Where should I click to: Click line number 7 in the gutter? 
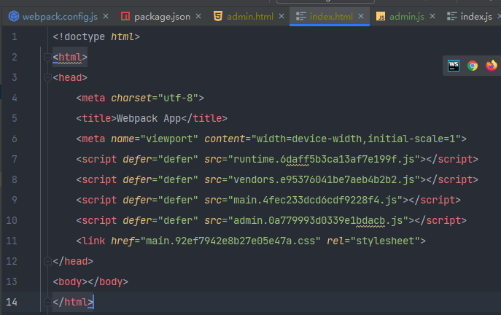[x=15, y=159]
